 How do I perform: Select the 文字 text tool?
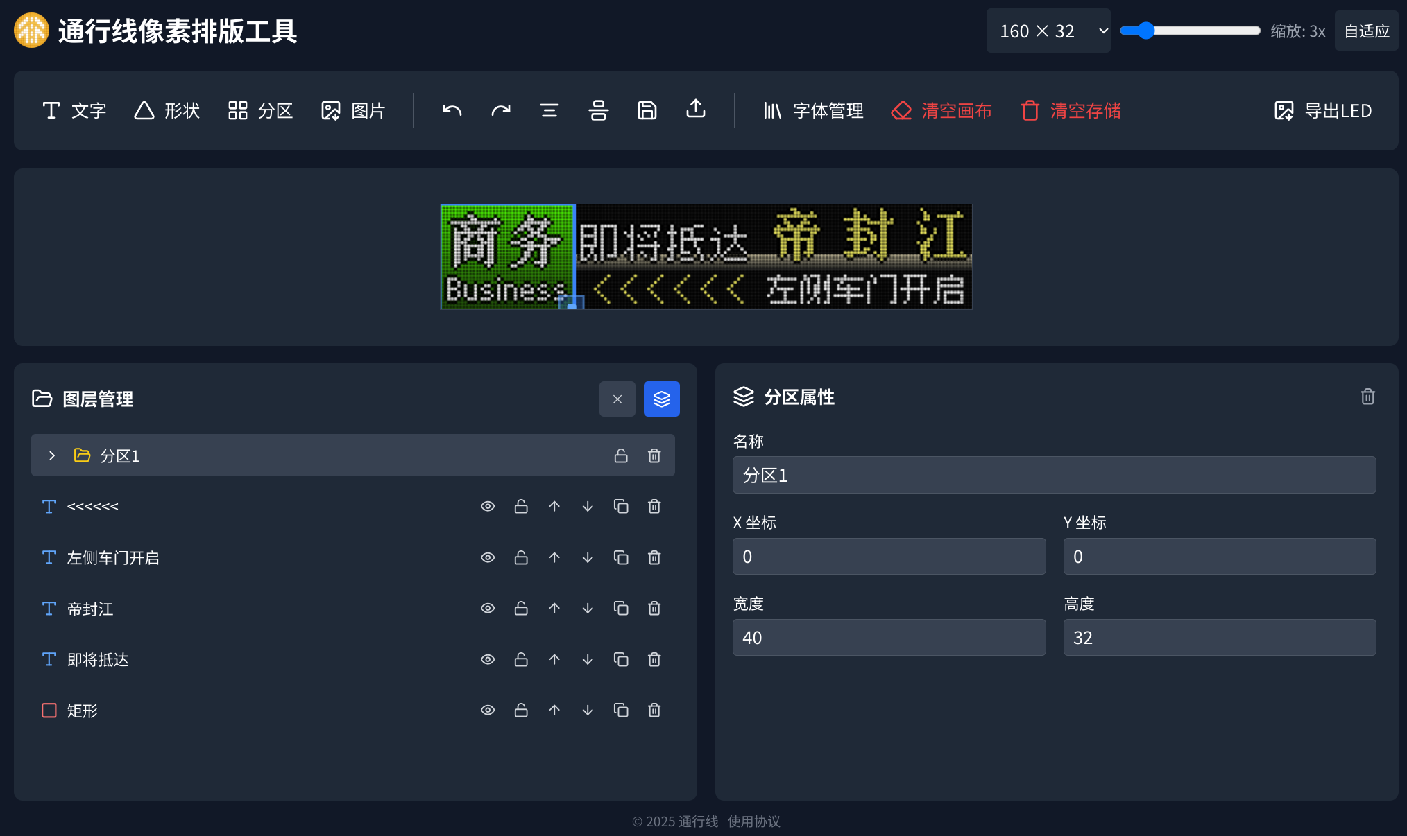coord(74,110)
